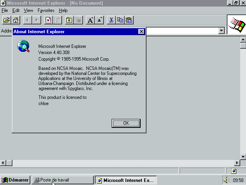The width and height of the screenshot is (246, 185).
Task: Click the Refresh page toolbar icon
Action: pos(57,20)
